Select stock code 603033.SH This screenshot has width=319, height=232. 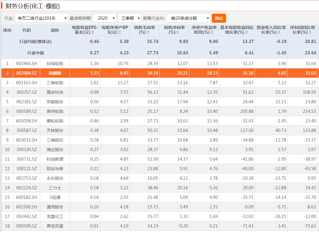27,140
